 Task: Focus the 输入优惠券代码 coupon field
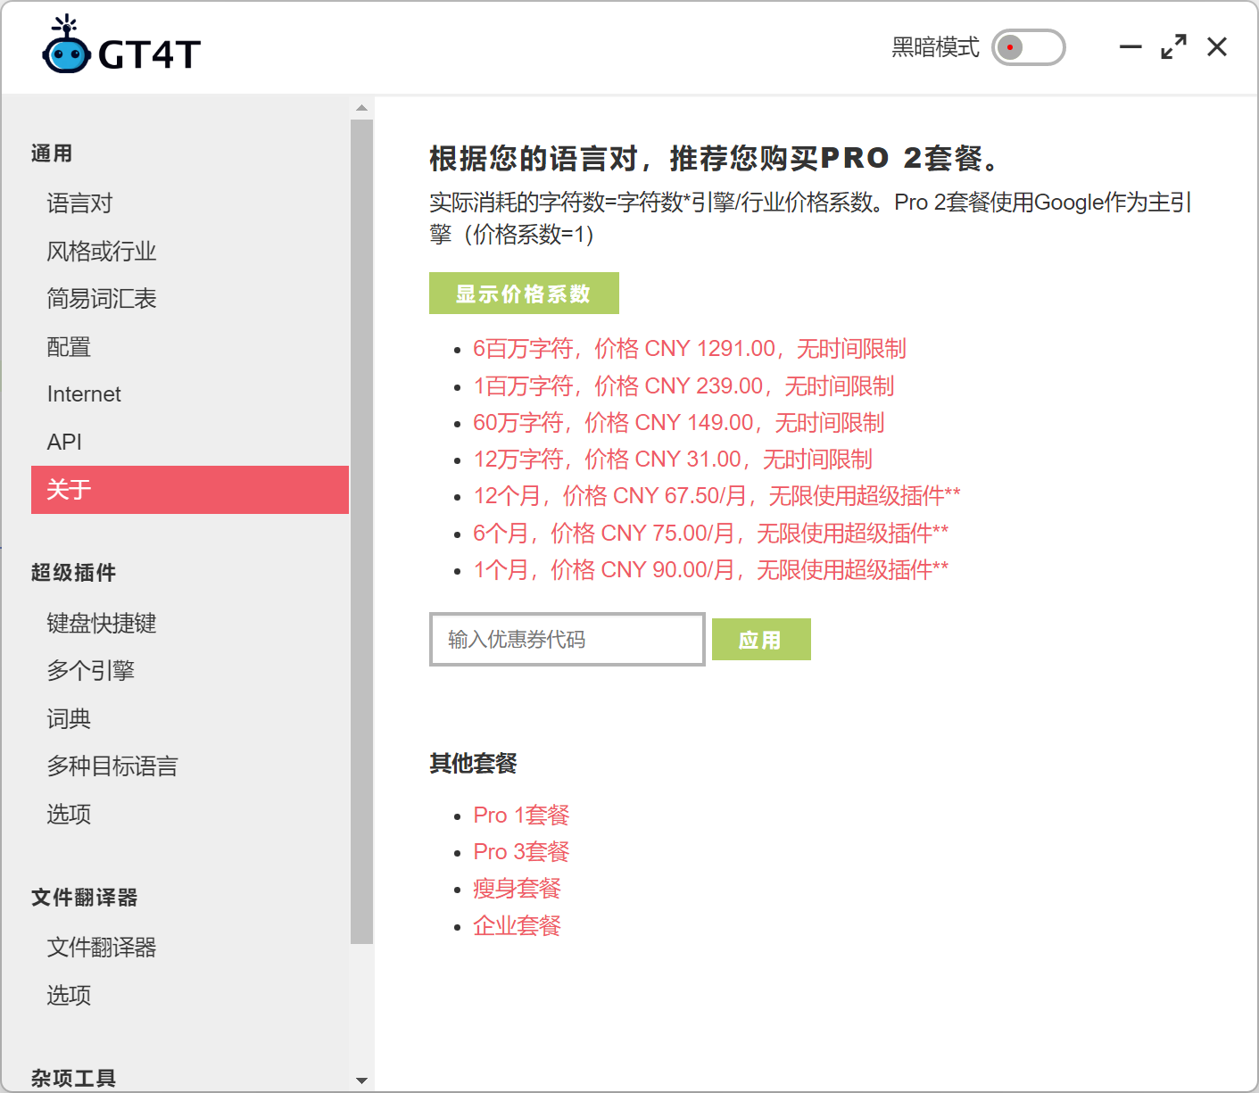(x=567, y=640)
